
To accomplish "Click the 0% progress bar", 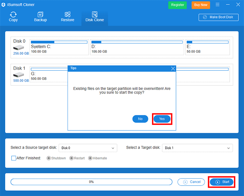I will 91,182.
